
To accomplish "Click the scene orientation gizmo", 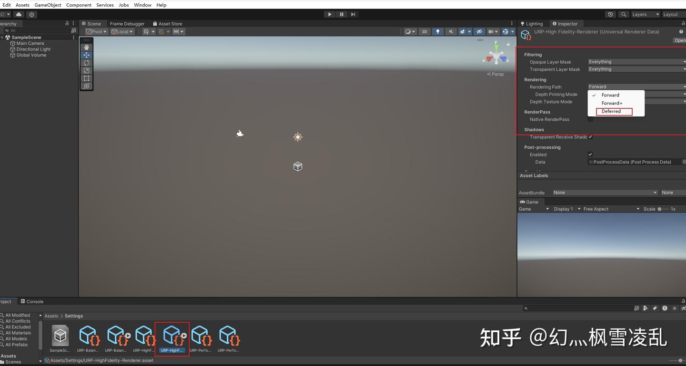I will [x=496, y=56].
